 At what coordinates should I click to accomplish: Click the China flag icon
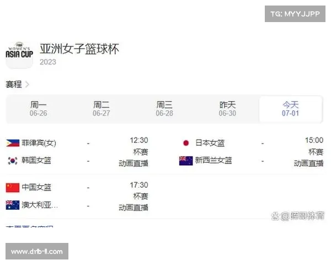click(13, 188)
